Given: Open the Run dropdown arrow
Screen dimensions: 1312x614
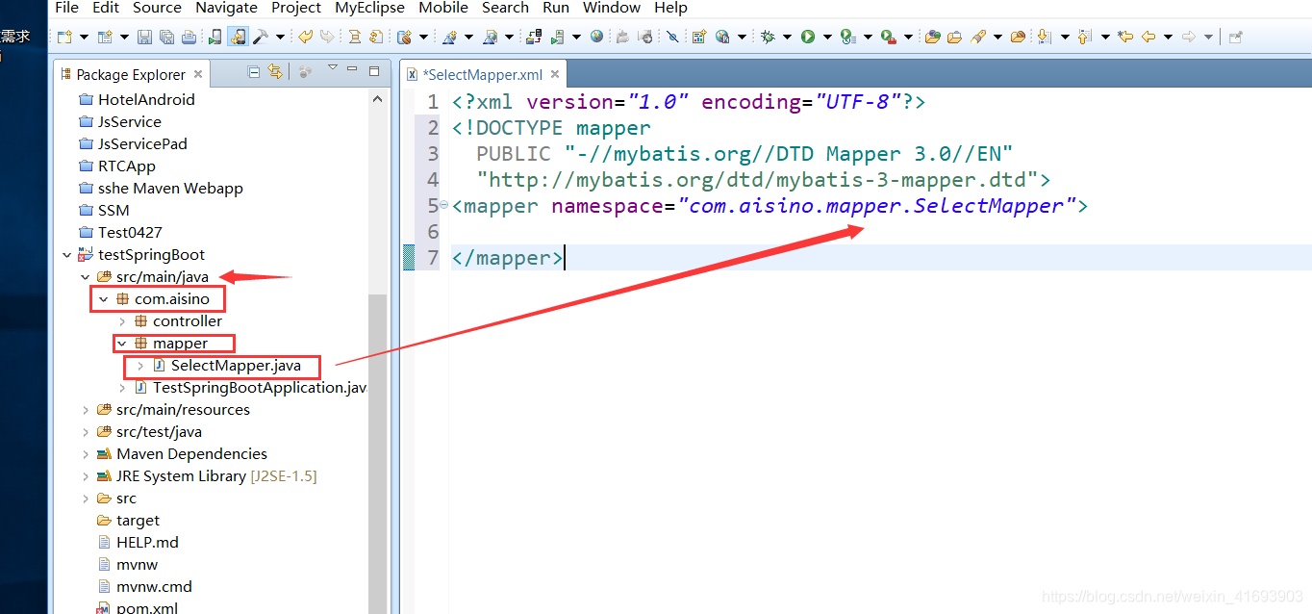Looking at the screenshot, I should point(827,38).
